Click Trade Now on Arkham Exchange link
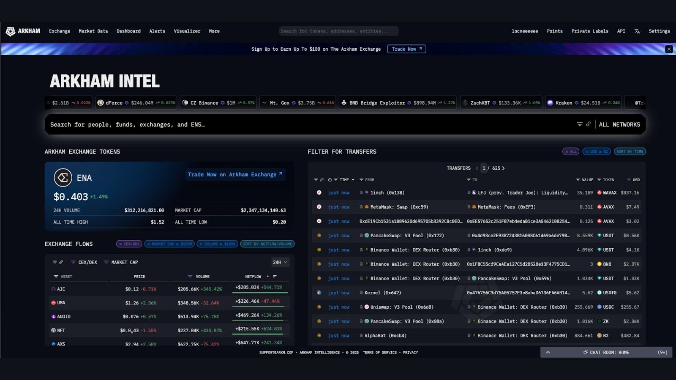676x380 pixels. pos(235,174)
